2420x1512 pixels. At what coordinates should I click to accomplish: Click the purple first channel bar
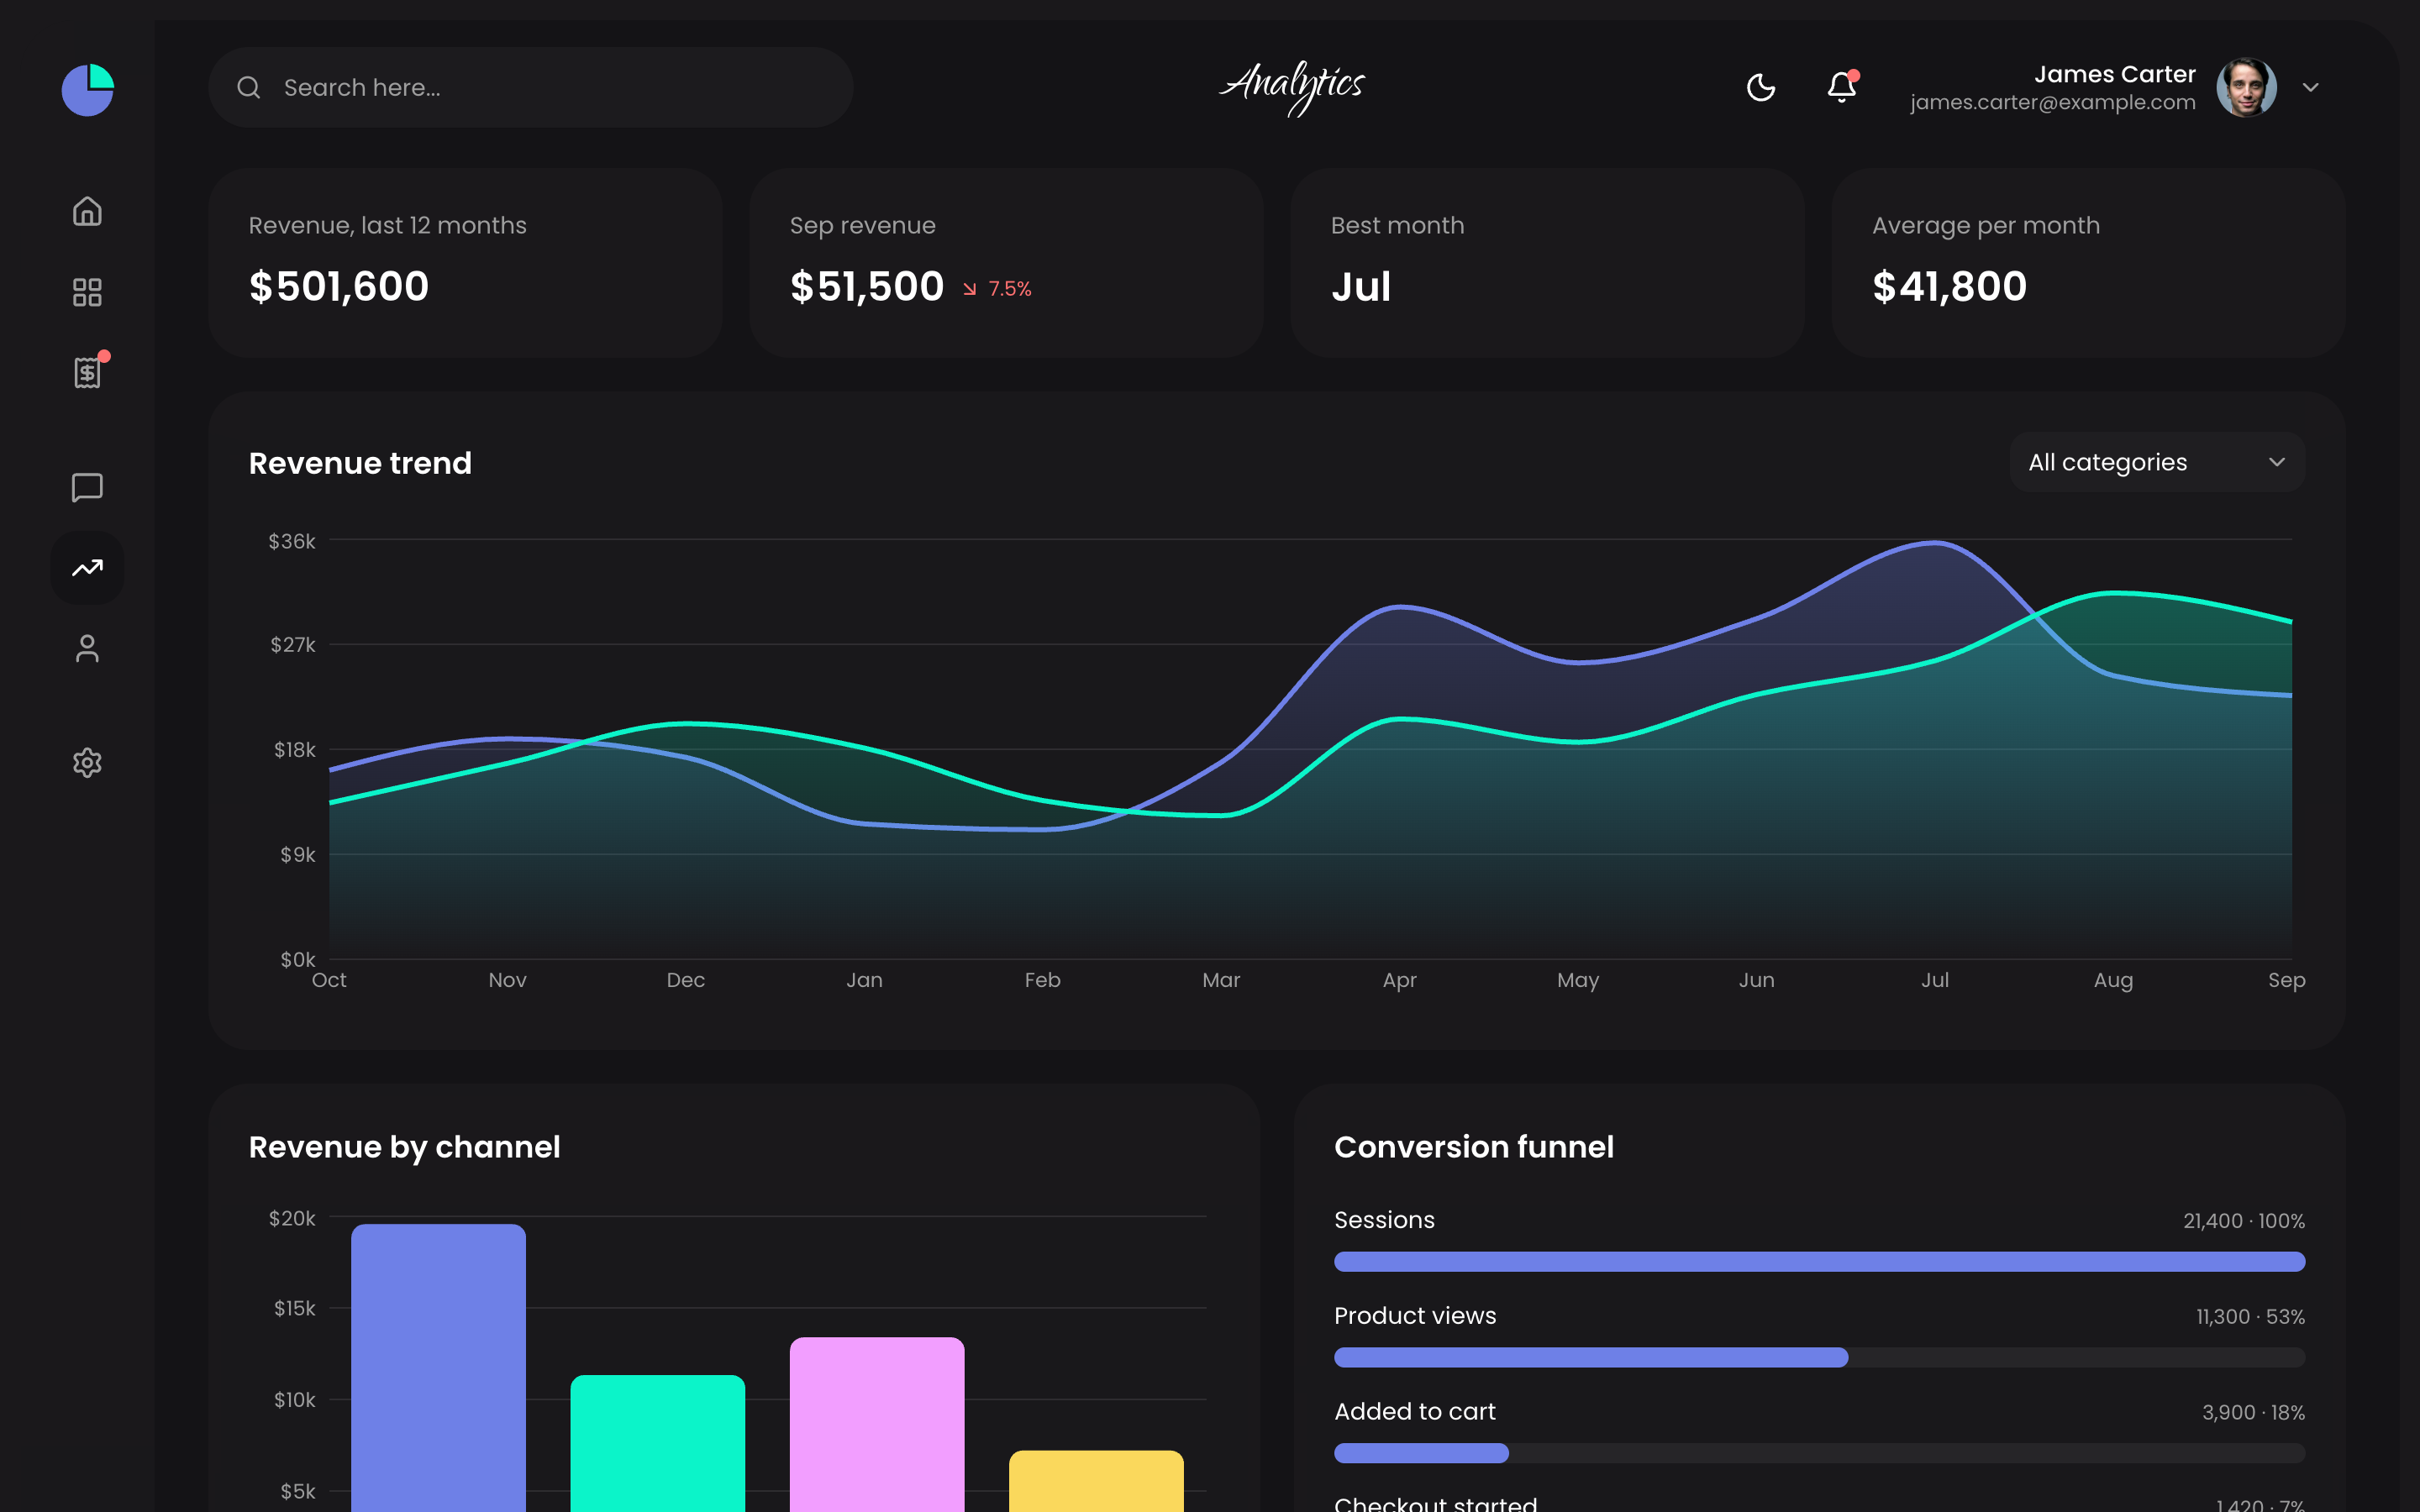pos(438,1368)
